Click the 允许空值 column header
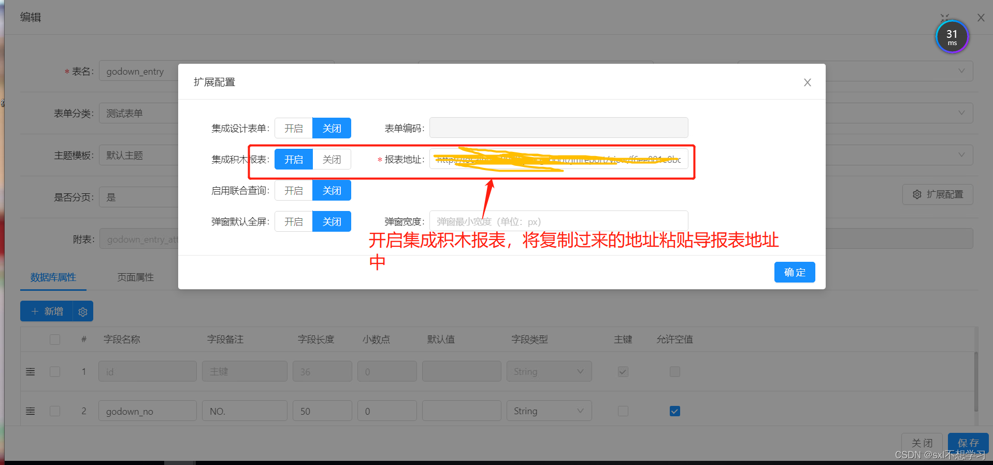 (674, 340)
